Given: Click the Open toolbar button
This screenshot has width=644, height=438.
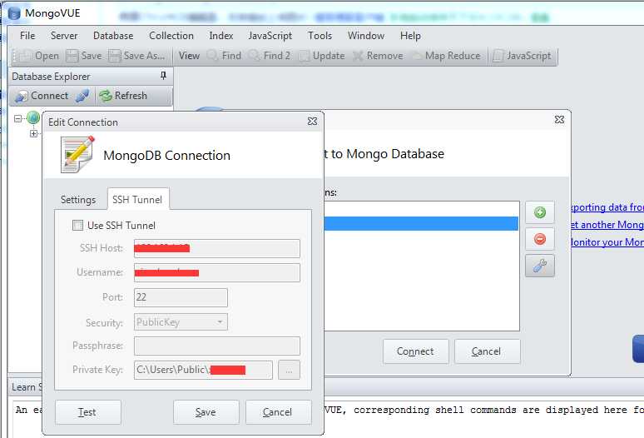Looking at the screenshot, I should point(40,56).
